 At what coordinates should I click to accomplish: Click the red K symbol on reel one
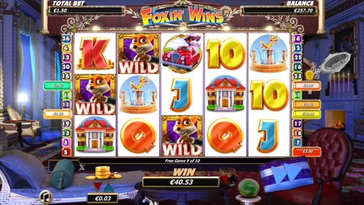[95, 53]
